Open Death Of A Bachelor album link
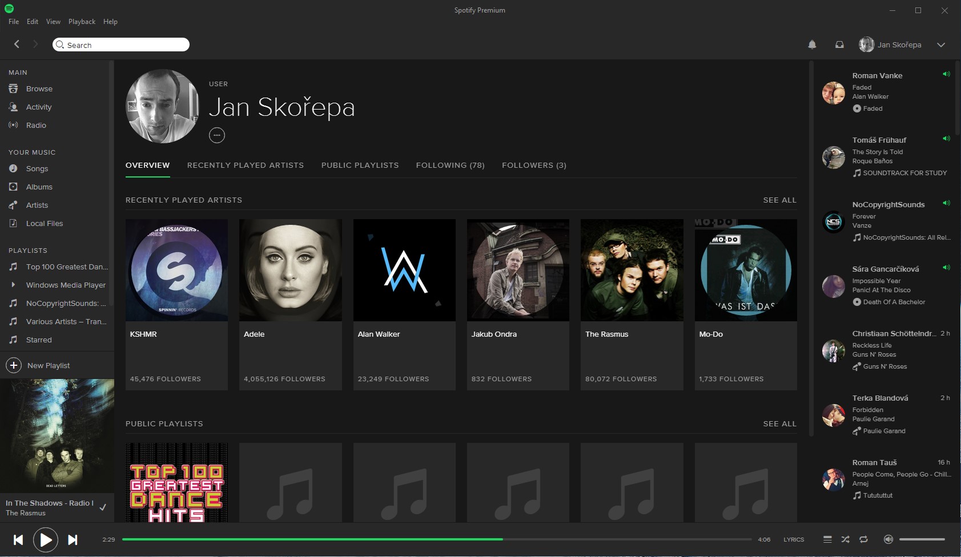 (x=894, y=302)
